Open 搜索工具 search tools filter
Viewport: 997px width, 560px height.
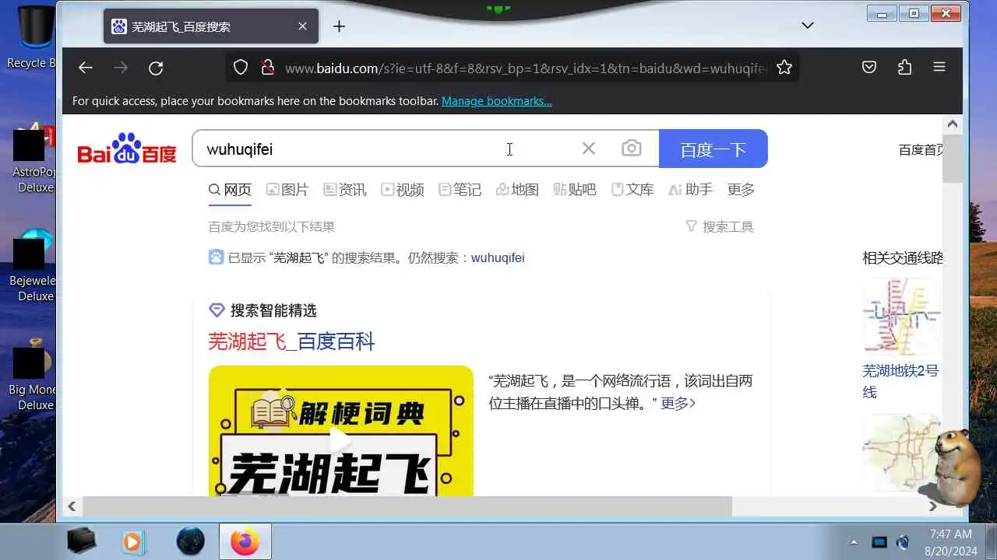(x=720, y=227)
